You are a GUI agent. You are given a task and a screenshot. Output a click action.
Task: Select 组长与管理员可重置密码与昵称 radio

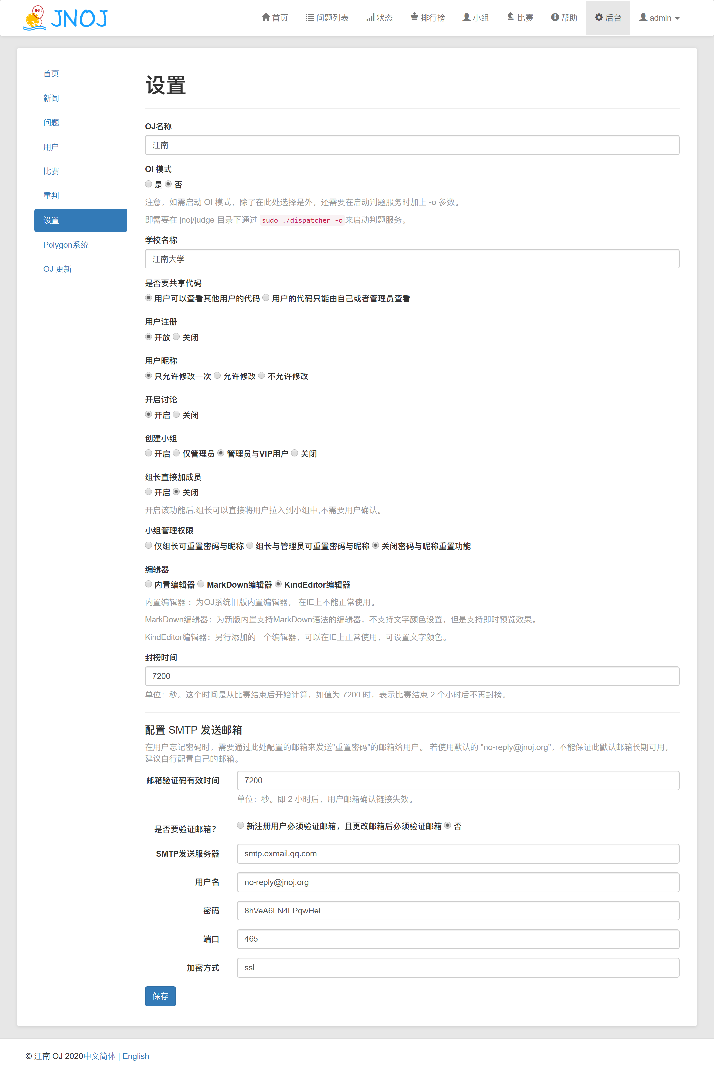point(250,545)
